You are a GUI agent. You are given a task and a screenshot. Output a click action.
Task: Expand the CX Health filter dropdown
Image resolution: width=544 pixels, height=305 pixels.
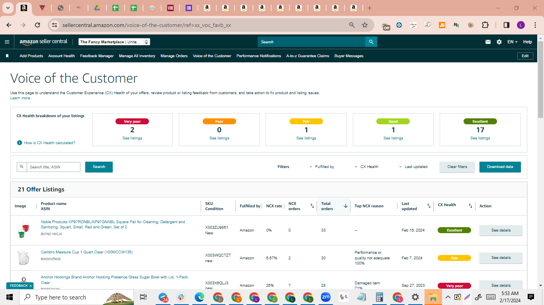point(366,167)
